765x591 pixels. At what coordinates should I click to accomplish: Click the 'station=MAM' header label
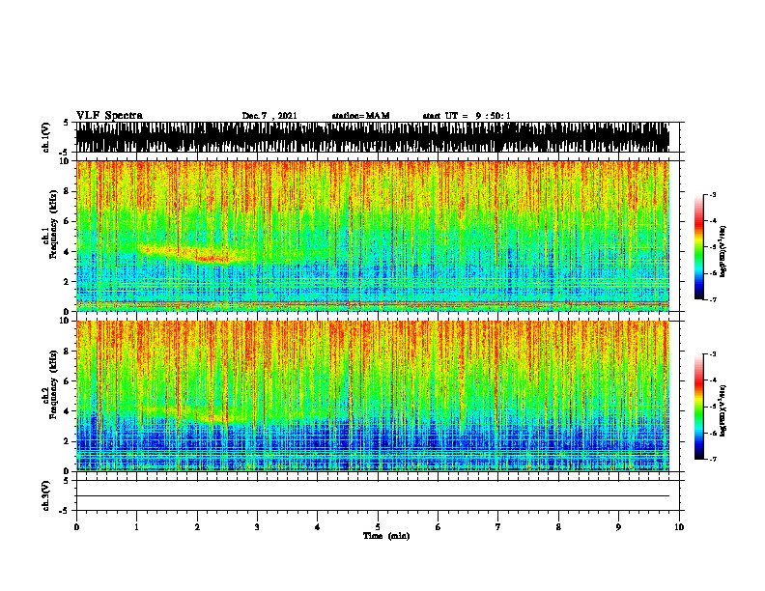click(360, 116)
